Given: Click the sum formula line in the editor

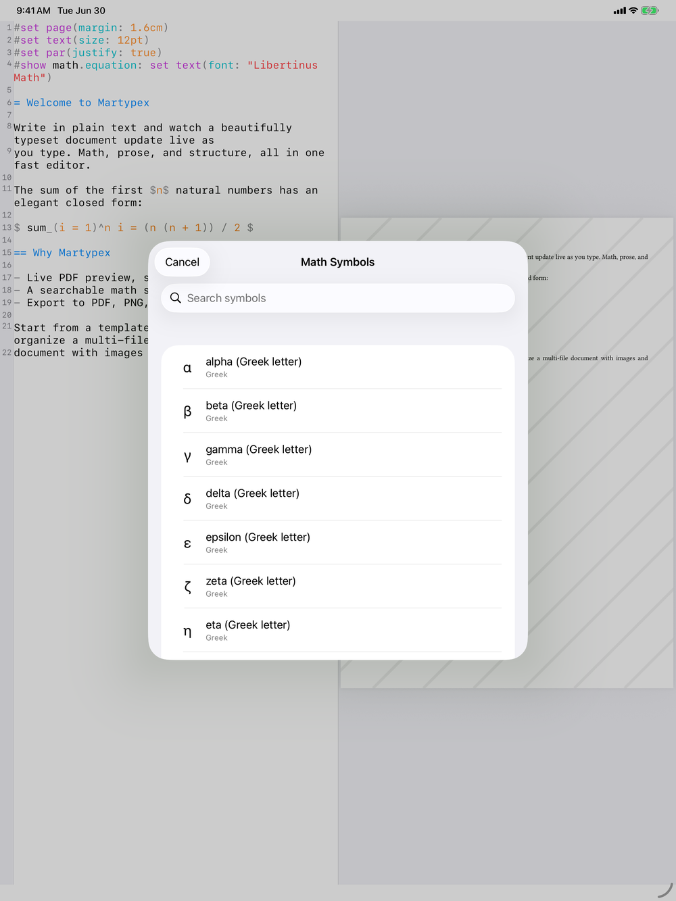Looking at the screenshot, I should 134,228.
